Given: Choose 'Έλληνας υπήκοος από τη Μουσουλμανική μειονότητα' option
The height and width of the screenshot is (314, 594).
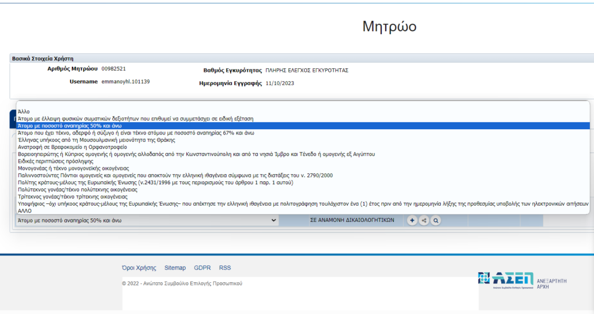Looking at the screenshot, I should coord(303,140).
